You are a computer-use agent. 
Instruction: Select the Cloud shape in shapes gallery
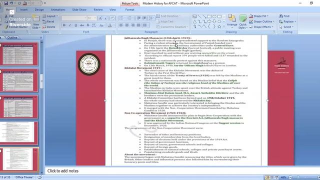click(x=219, y=21)
